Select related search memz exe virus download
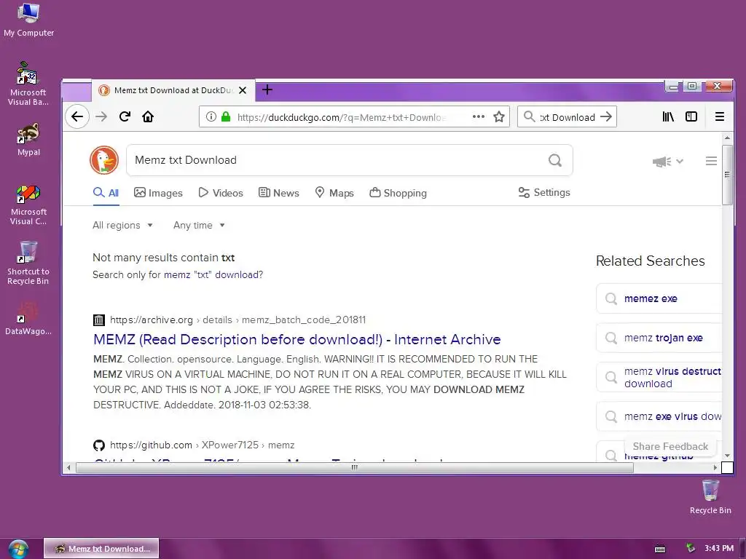The image size is (746, 559). pyautogui.click(x=659, y=416)
